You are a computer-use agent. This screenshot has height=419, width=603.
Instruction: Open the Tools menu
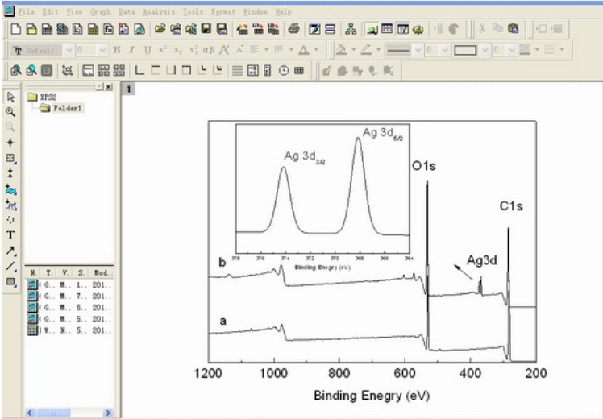coord(193,12)
